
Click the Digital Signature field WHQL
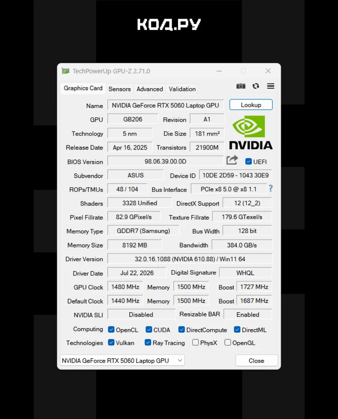245,273
